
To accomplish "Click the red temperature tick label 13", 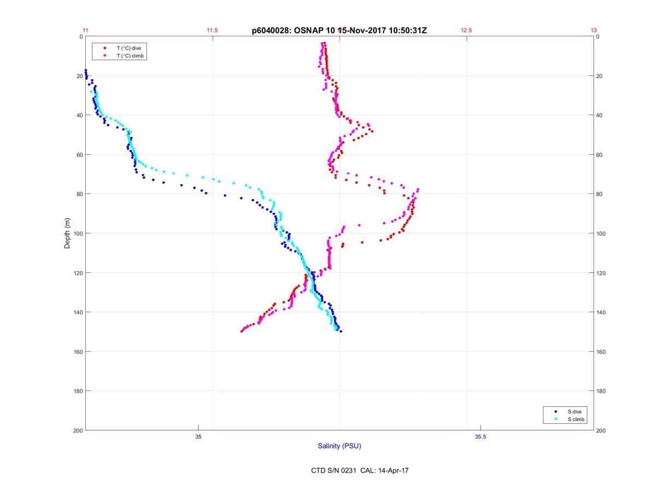I will coord(594,31).
